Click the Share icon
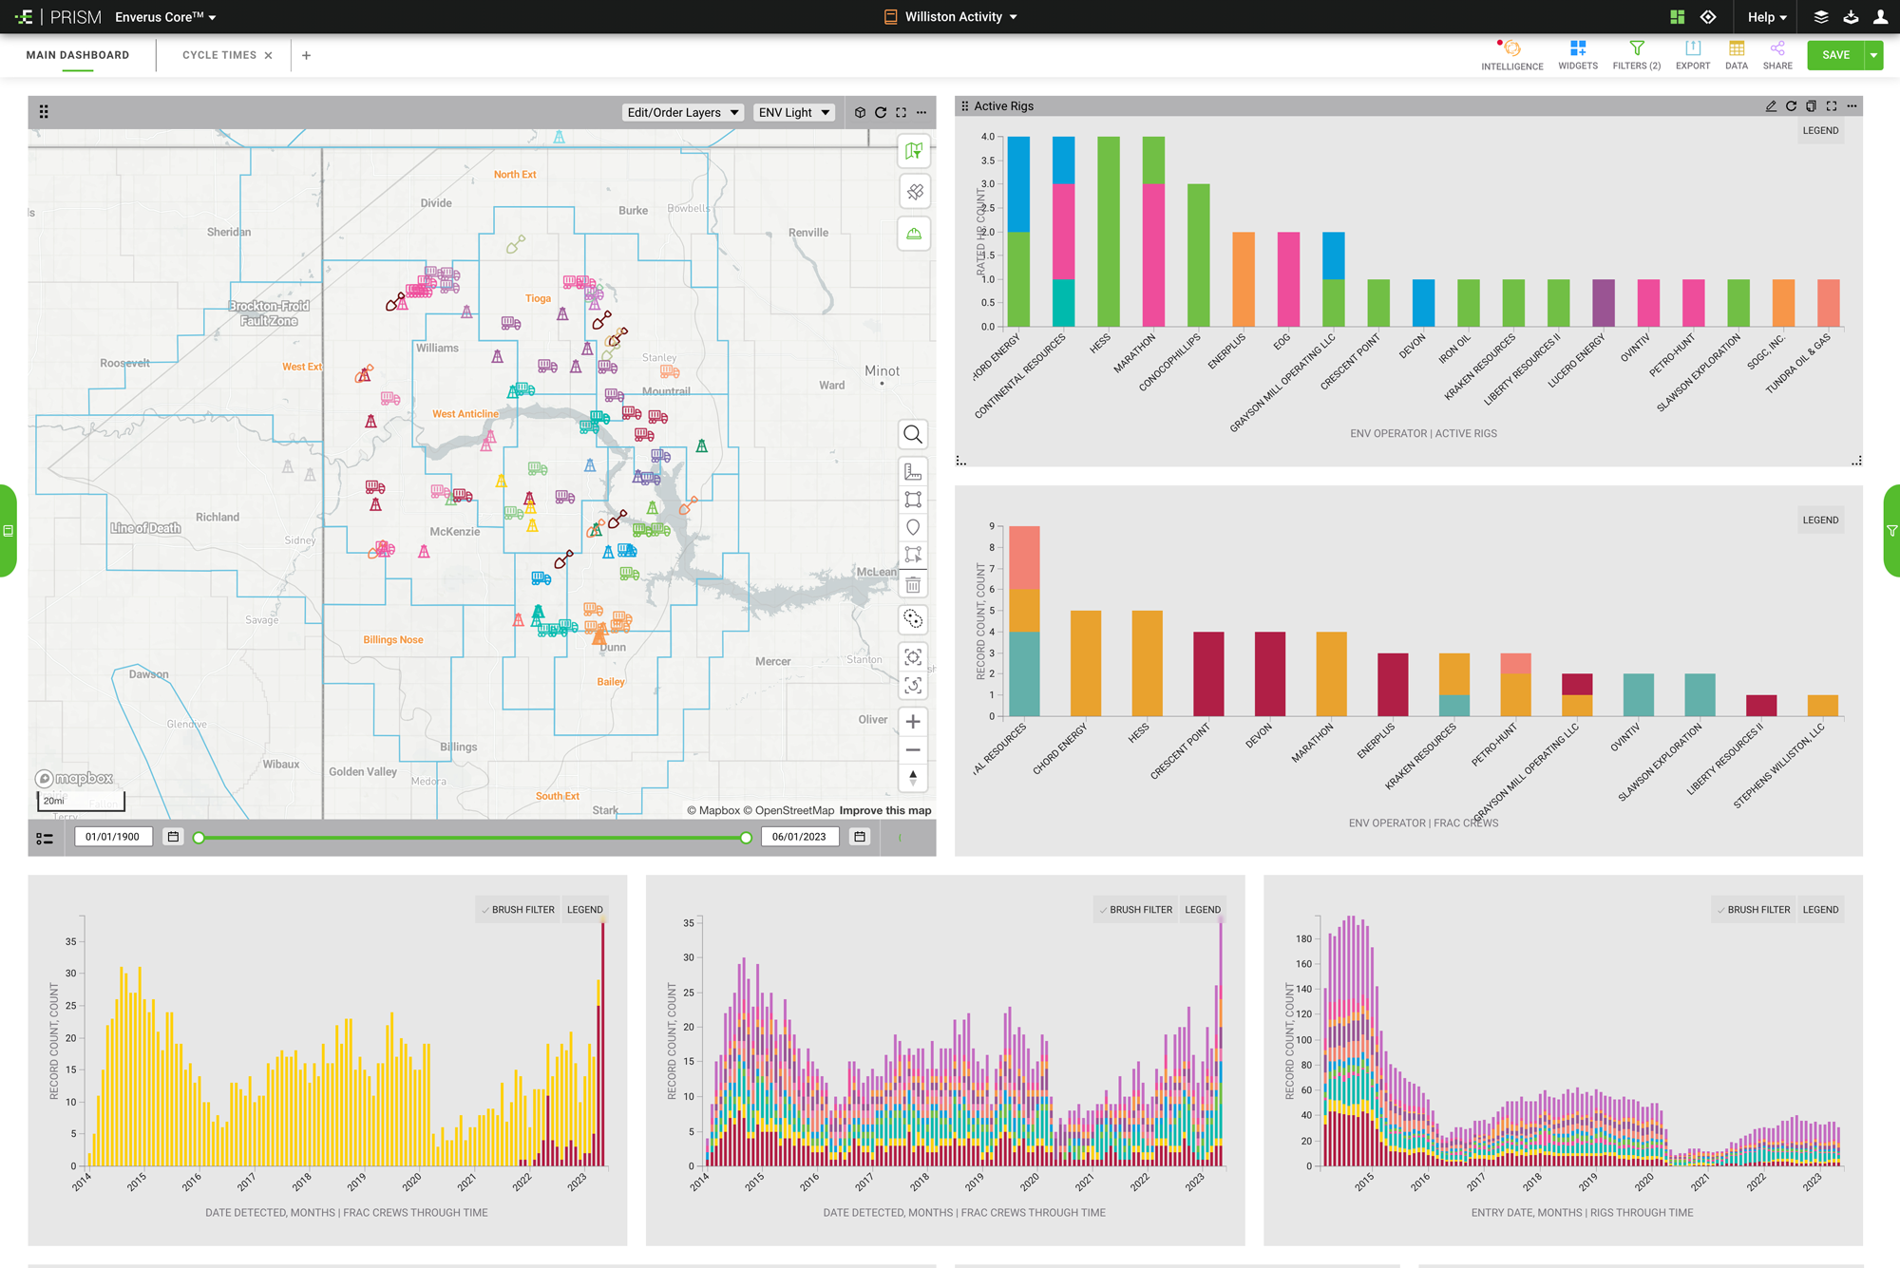Screen dimensions: 1900x1268 point(1777,48)
